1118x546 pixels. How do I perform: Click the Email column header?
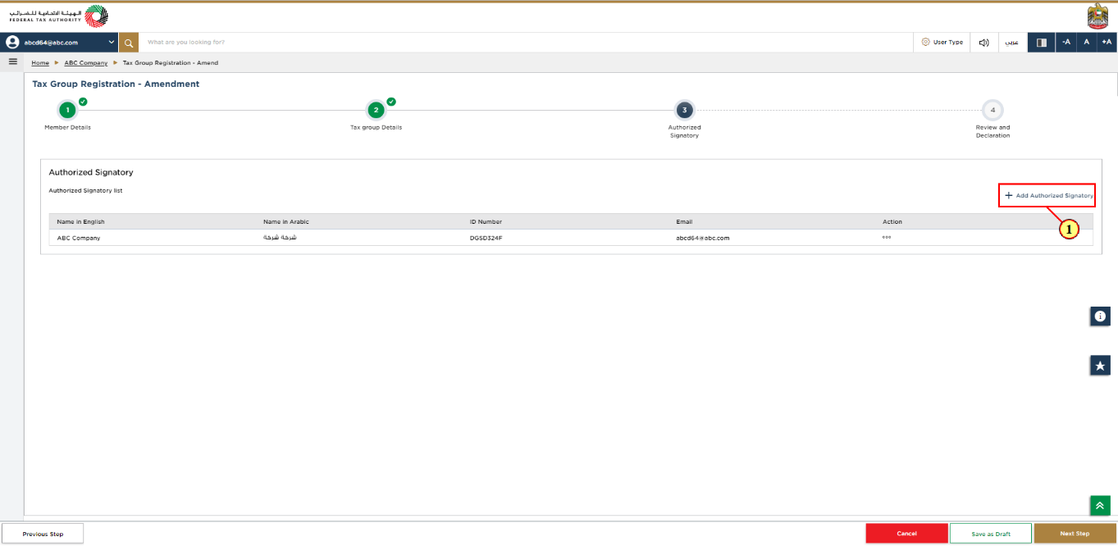(x=684, y=221)
